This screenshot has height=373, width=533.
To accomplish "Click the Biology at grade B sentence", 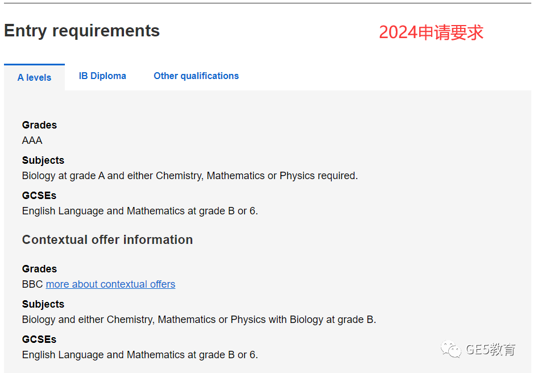I will (x=199, y=320).
